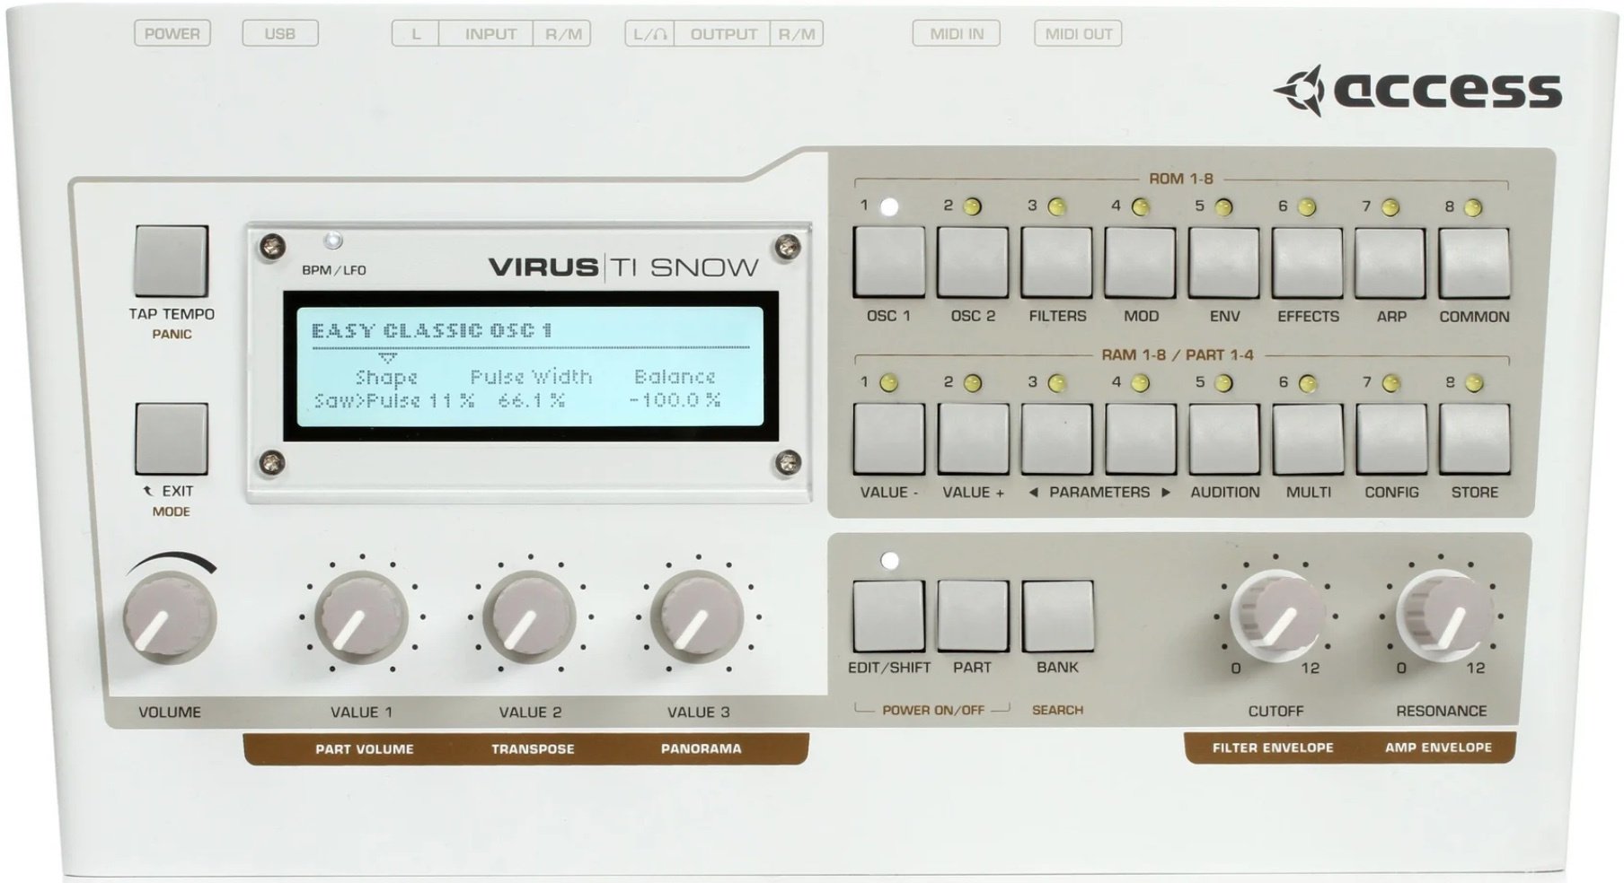1624x883 pixels.
Task: Click the VALUE - button
Action: 889,438
